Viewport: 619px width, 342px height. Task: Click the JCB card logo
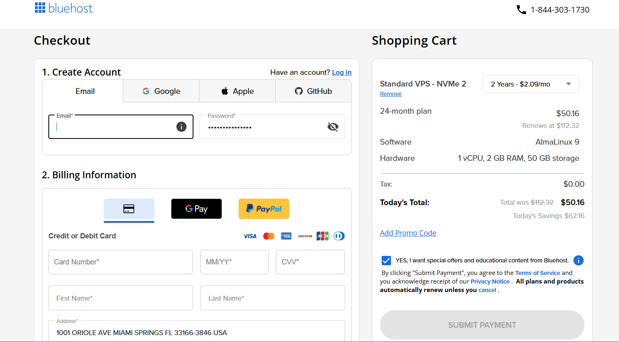[x=322, y=236]
